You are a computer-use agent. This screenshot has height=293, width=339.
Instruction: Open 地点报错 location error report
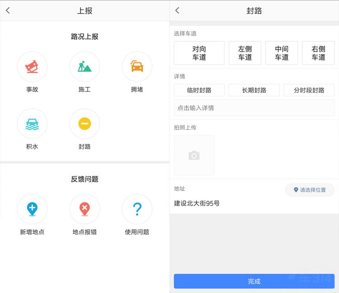click(x=85, y=209)
